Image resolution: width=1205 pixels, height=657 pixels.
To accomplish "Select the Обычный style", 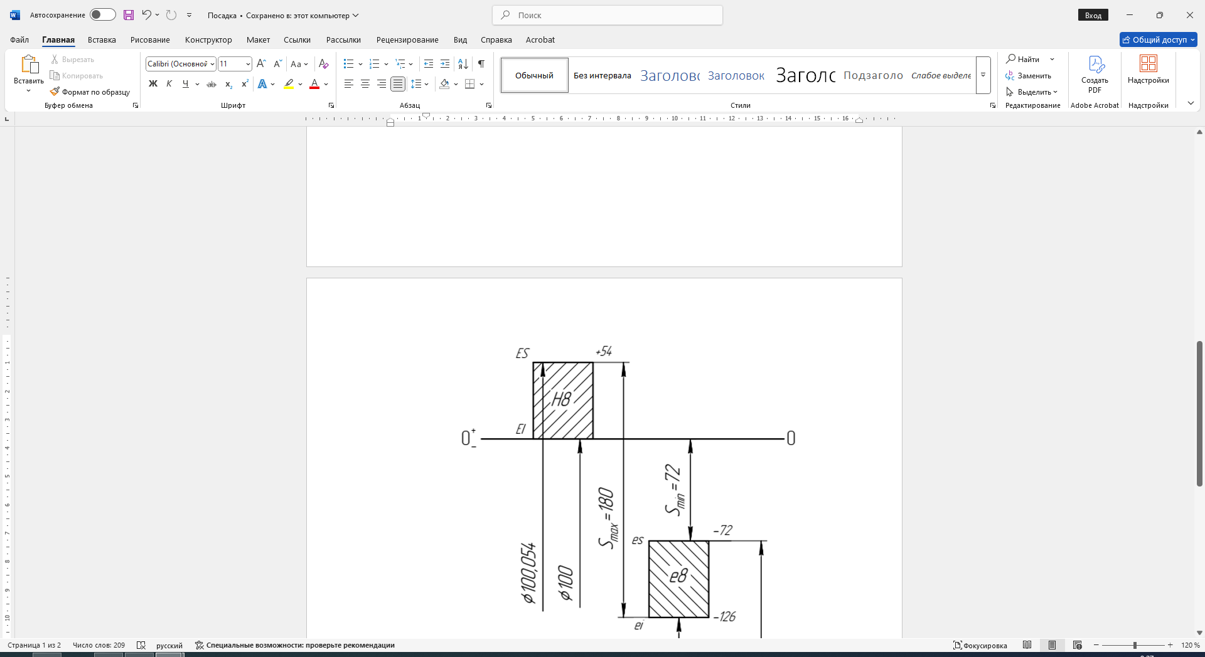I will tap(535, 75).
